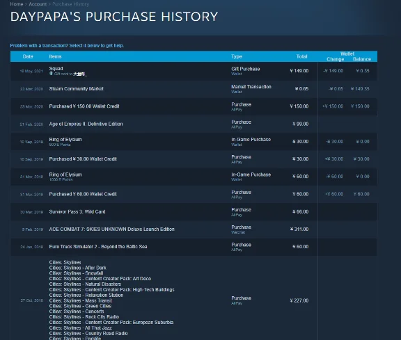Screen dimensions: 401x340
Task: Select Ring of Elysium 500 E-Points purchase
Action: pos(194,142)
